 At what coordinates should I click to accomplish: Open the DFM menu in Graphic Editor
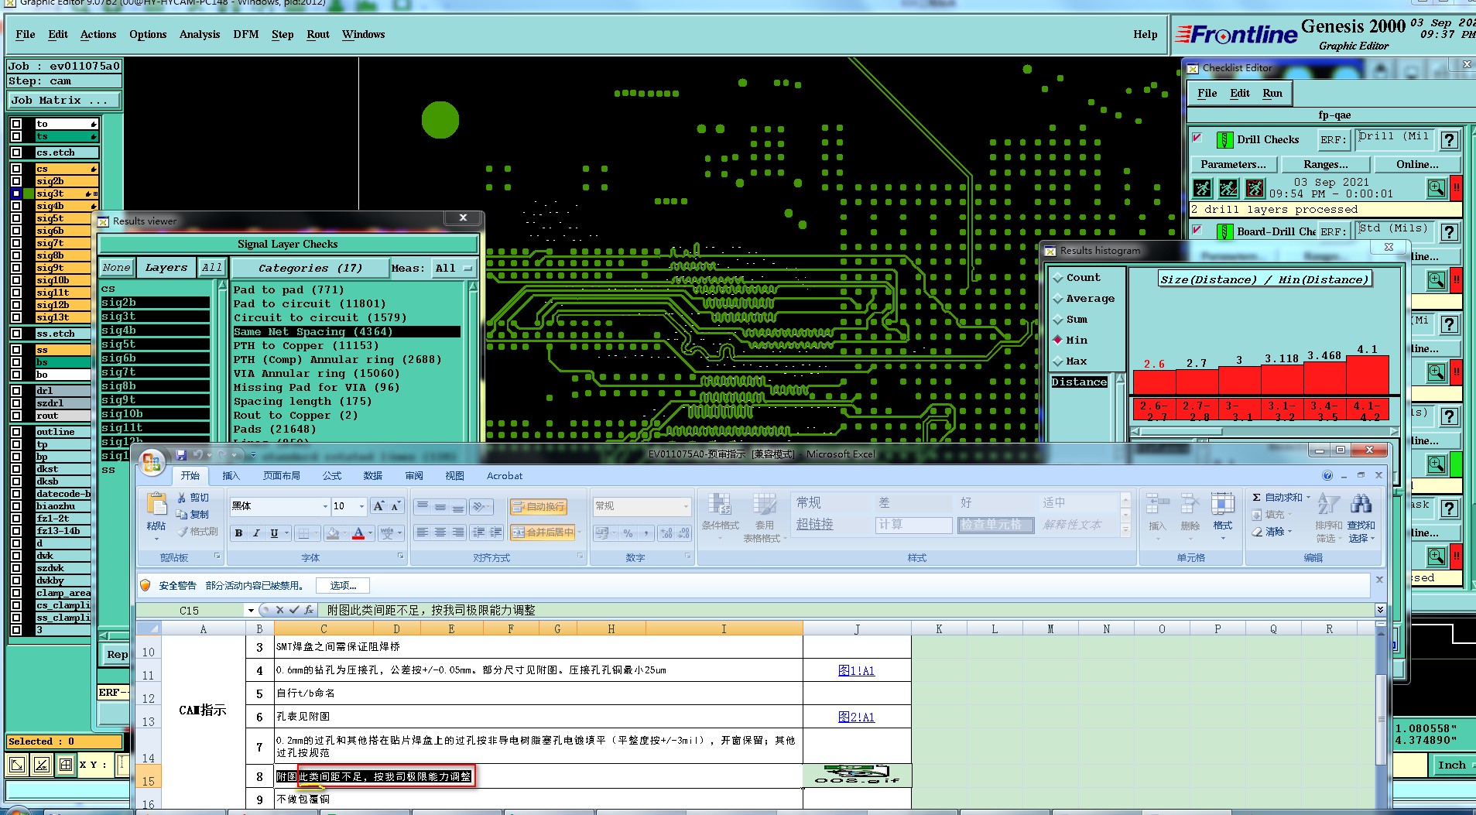pyautogui.click(x=246, y=34)
